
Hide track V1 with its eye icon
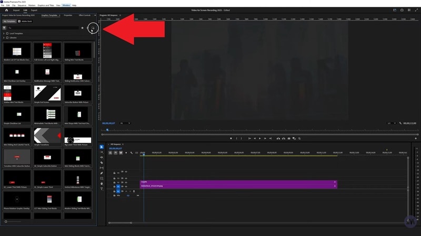[x=126, y=187]
